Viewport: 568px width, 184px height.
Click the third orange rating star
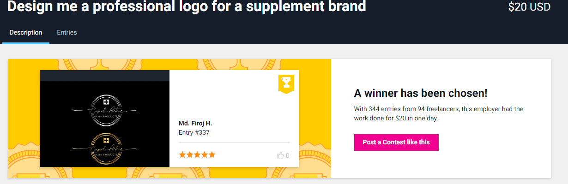click(x=197, y=155)
